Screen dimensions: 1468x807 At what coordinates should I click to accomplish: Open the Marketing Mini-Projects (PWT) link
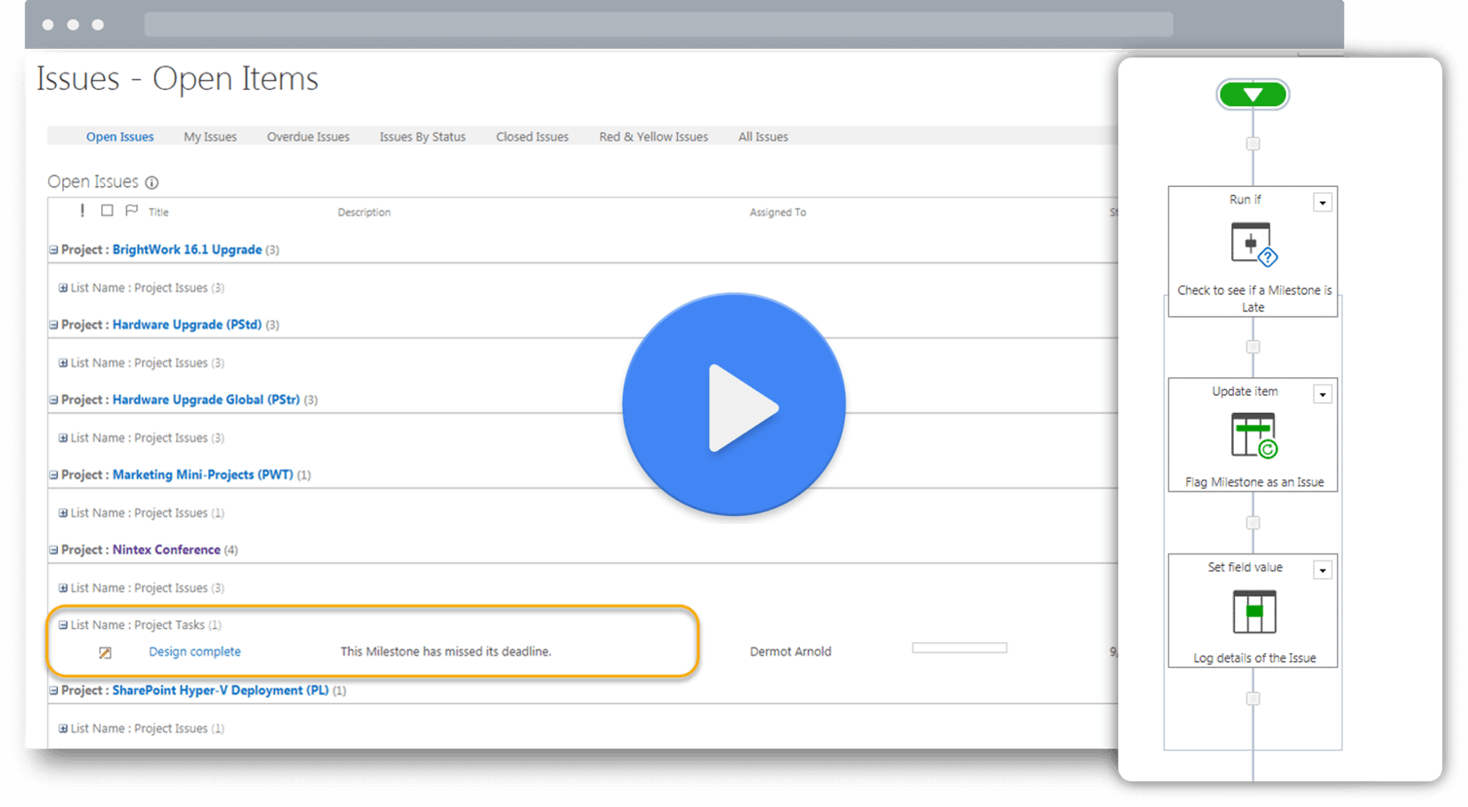[202, 475]
